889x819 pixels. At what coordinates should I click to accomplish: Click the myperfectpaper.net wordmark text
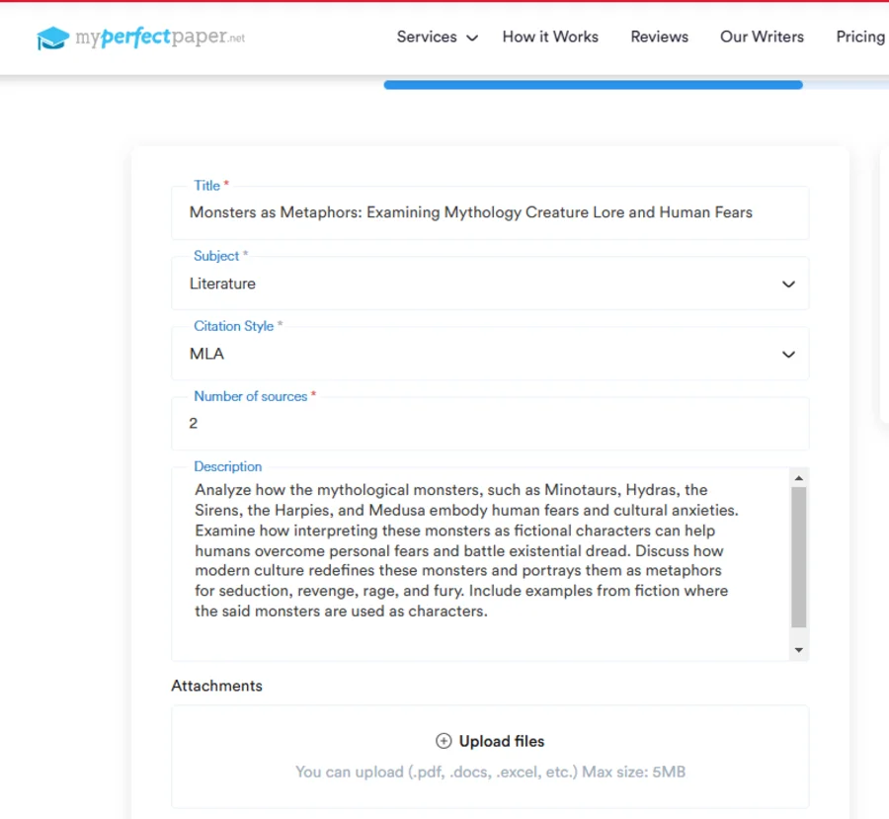(x=160, y=37)
